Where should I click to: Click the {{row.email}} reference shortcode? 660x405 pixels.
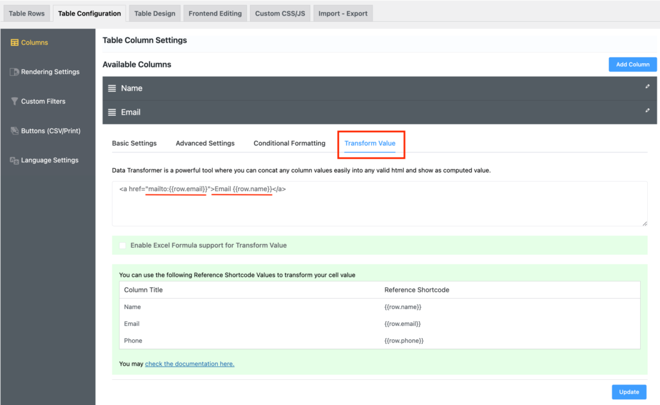(x=402, y=324)
